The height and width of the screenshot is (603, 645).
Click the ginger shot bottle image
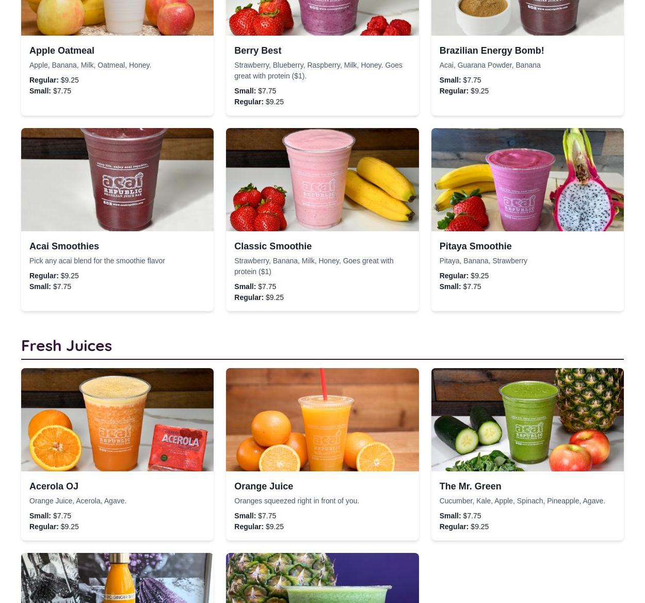(117, 578)
